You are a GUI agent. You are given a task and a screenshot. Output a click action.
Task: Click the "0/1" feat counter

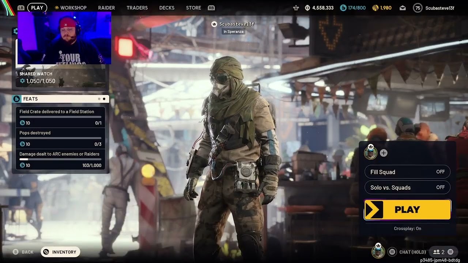(x=98, y=123)
